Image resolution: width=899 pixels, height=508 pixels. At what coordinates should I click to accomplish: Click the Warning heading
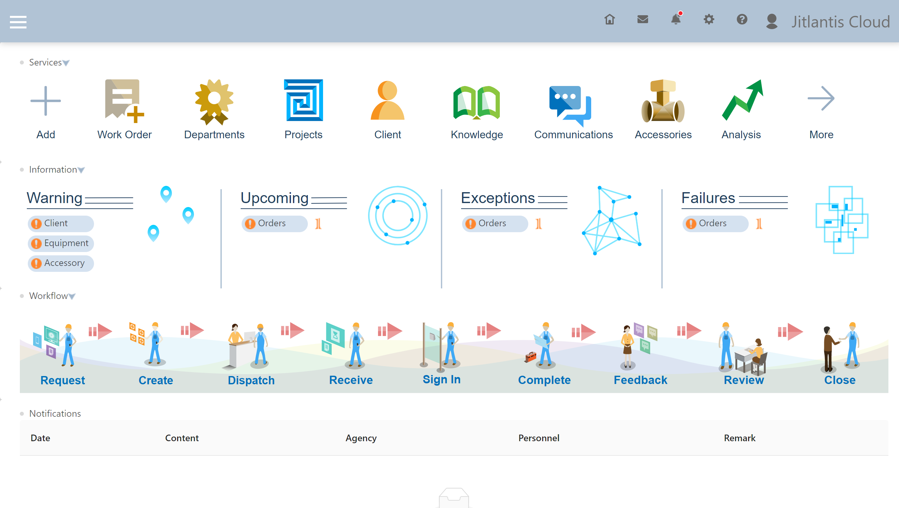point(55,198)
